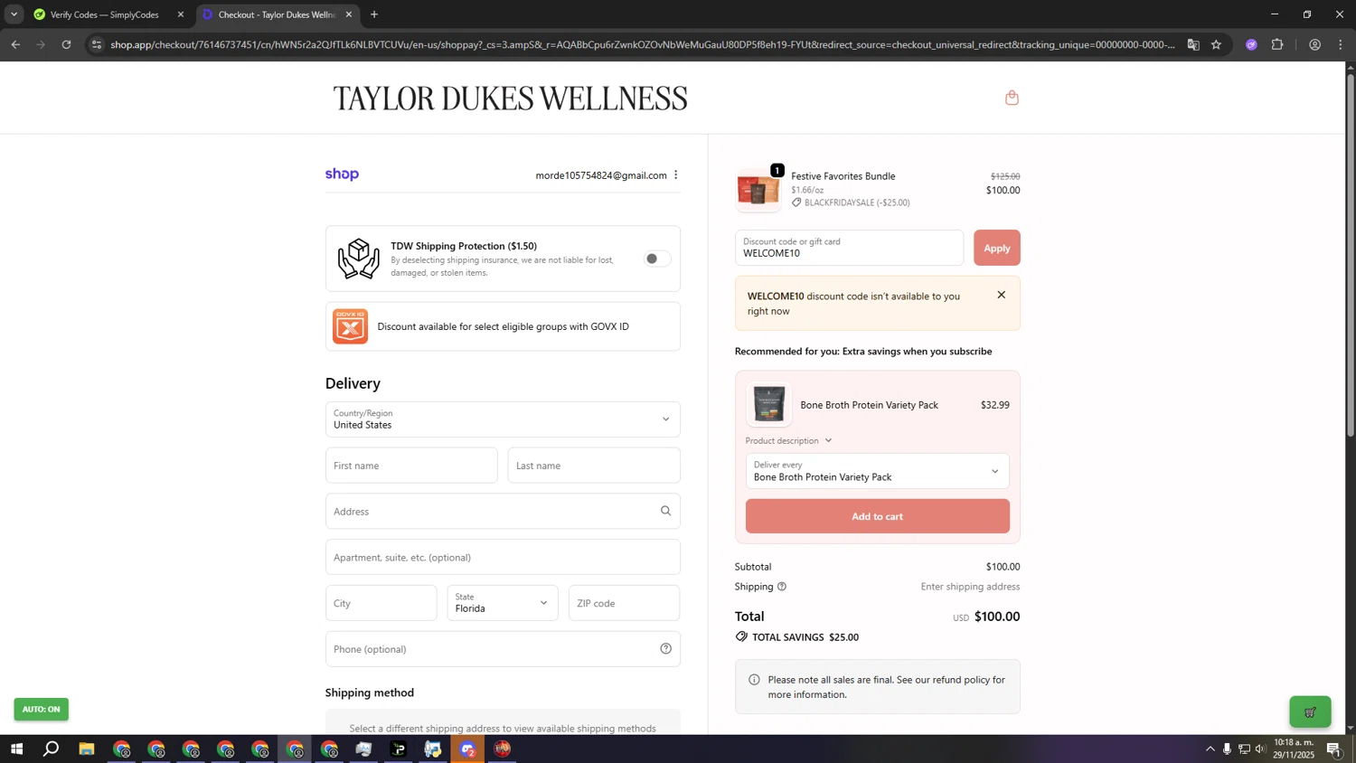Click the TOTAL SAVINGS $25.00 text
The width and height of the screenshot is (1356, 763).
pos(805,637)
